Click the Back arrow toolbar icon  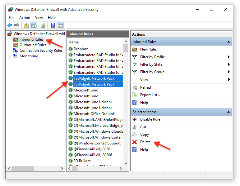pyautogui.click(x=10, y=25)
